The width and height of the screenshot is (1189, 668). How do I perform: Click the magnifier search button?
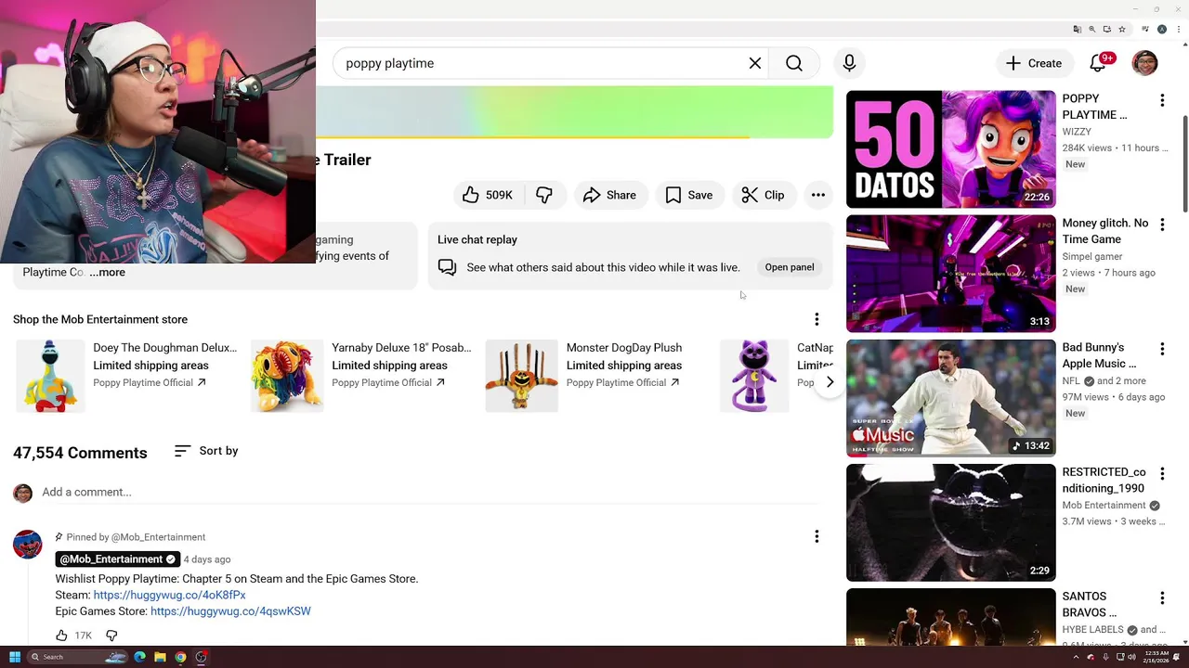794,63
